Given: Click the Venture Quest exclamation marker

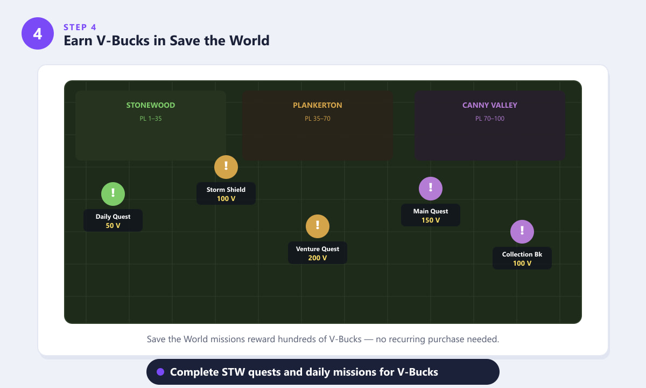Looking at the screenshot, I should pyautogui.click(x=318, y=226).
